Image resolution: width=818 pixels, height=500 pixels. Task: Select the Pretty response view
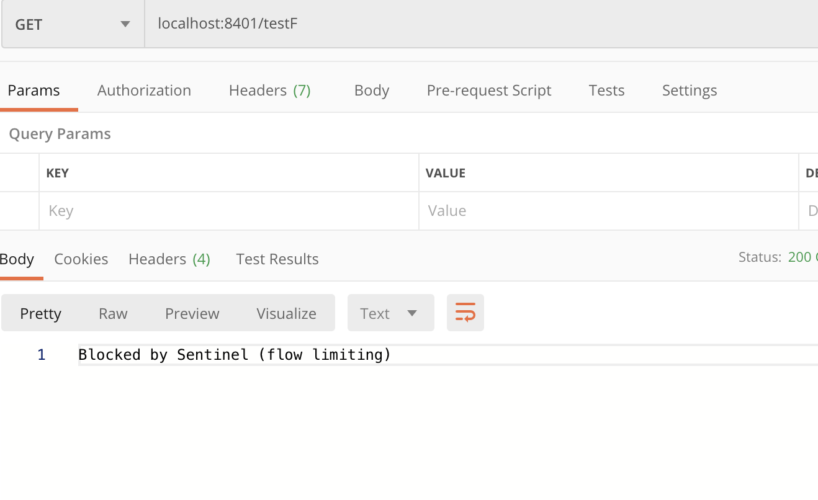point(41,313)
